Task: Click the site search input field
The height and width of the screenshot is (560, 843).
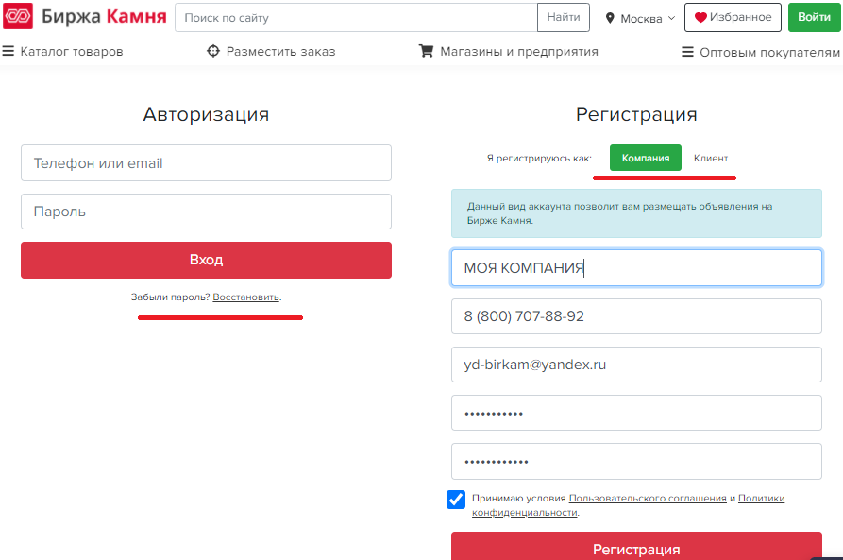Action: pos(356,17)
